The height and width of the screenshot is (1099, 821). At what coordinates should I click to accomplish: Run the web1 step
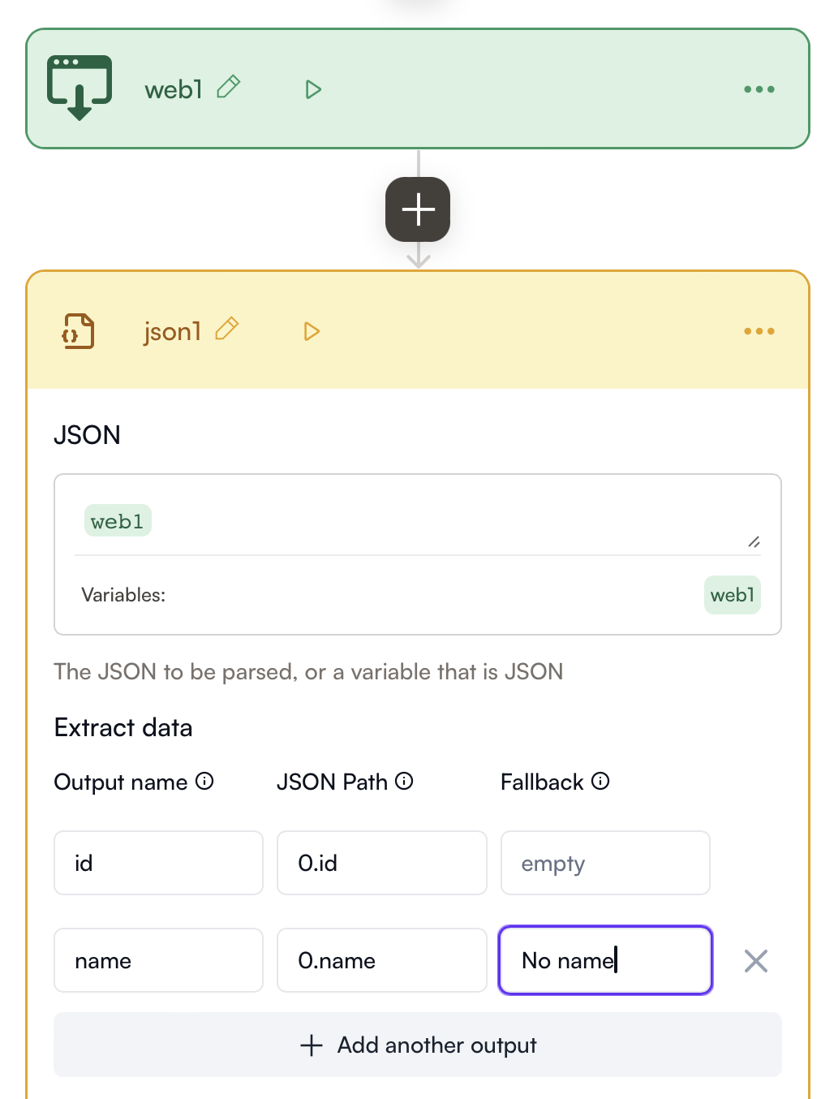pyautogui.click(x=313, y=89)
